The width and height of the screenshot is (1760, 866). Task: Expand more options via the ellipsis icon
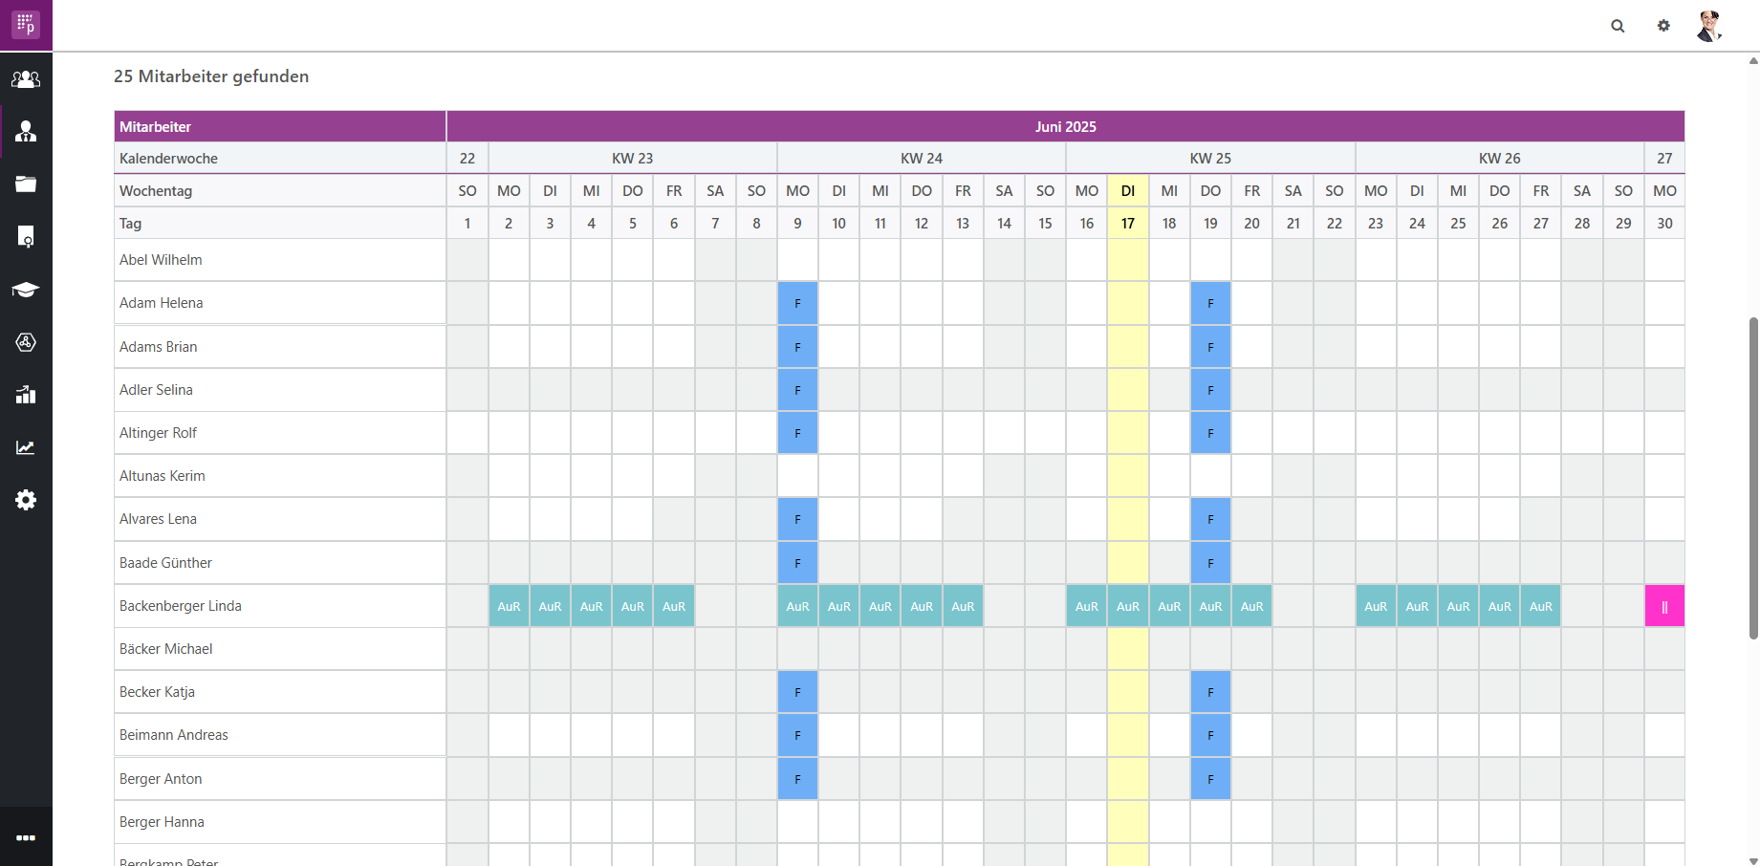coord(26,837)
